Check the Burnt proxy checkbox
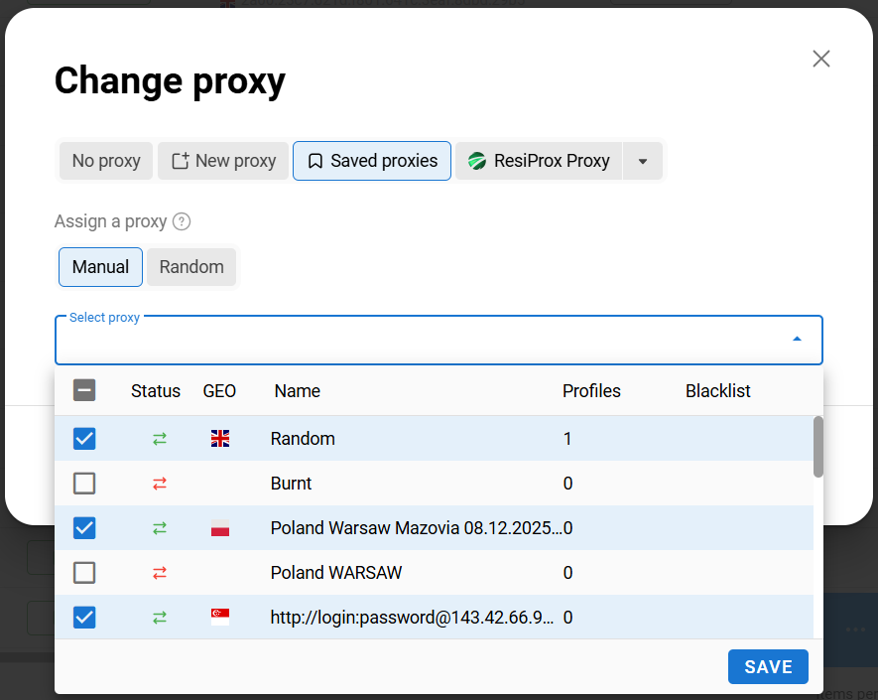Image resolution: width=878 pixels, height=700 pixels. click(84, 484)
